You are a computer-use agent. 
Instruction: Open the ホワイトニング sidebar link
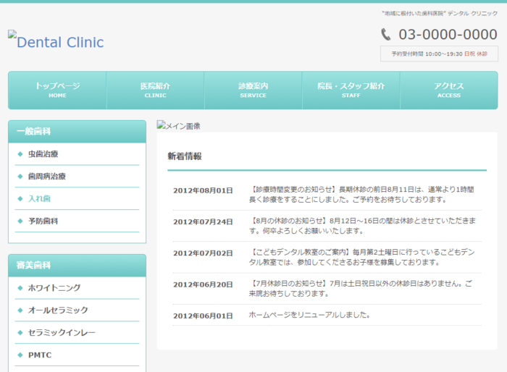click(x=54, y=288)
